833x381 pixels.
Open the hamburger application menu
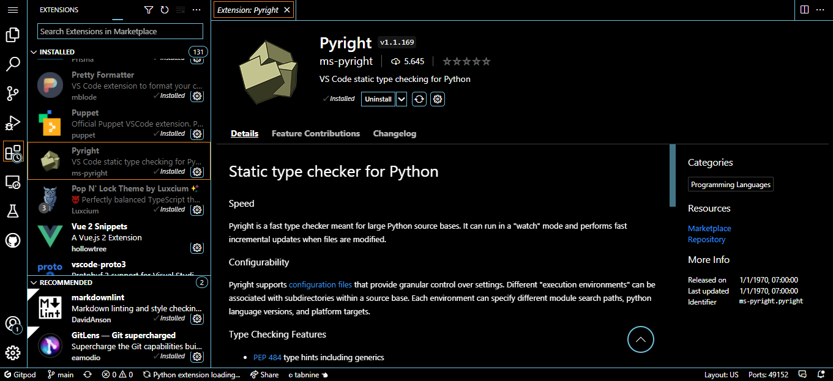pos(13,10)
